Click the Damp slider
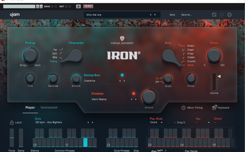Screen dimensions: 245x152 point(21,138)
